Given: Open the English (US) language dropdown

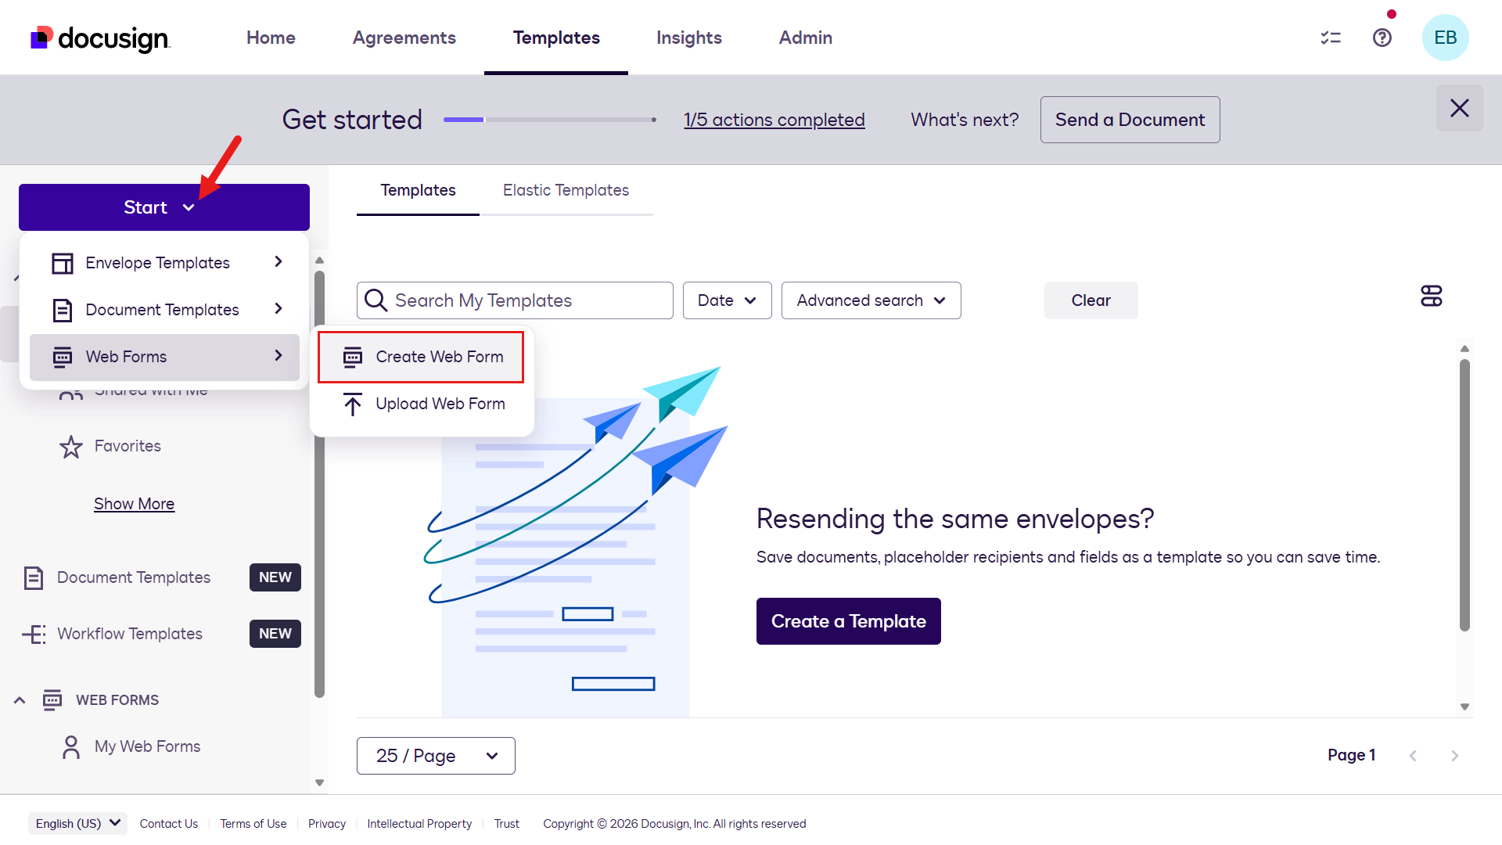Looking at the screenshot, I should 77,823.
